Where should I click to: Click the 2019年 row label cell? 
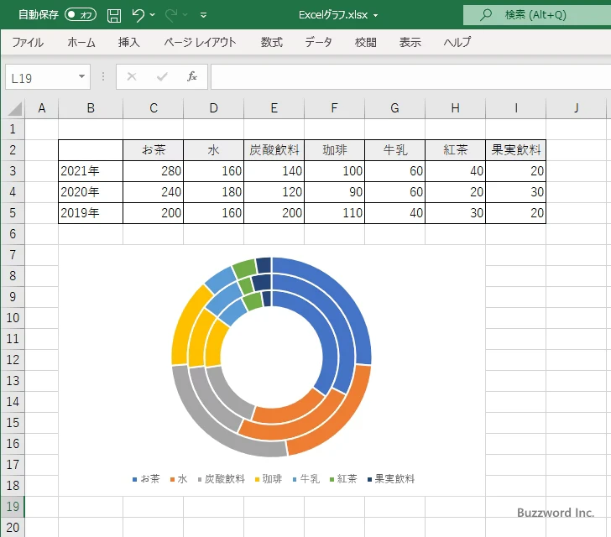pyautogui.click(x=91, y=213)
